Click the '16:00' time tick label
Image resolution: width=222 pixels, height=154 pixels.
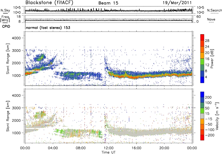coord(136,148)
